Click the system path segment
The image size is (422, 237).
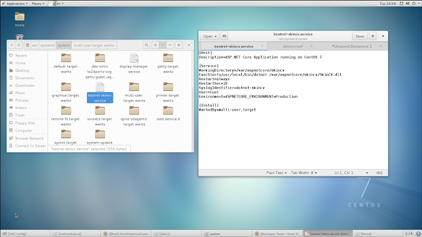click(64, 45)
